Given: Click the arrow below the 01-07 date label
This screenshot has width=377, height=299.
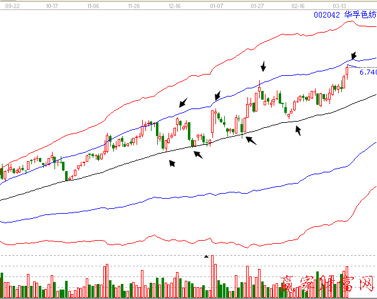Looking at the screenshot, I should click(217, 95).
